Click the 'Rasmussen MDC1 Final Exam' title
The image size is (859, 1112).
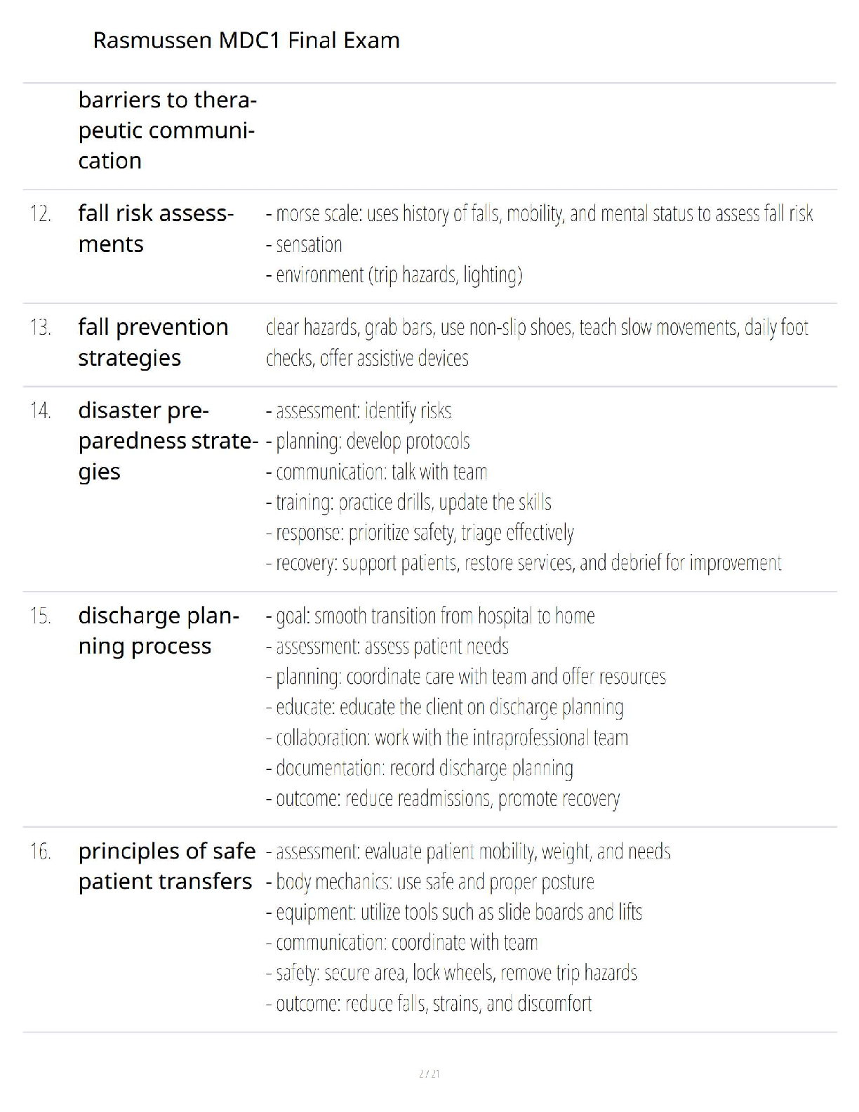(x=246, y=40)
